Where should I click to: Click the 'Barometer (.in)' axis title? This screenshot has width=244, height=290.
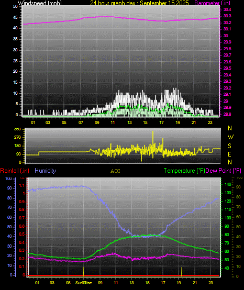click(213, 3)
